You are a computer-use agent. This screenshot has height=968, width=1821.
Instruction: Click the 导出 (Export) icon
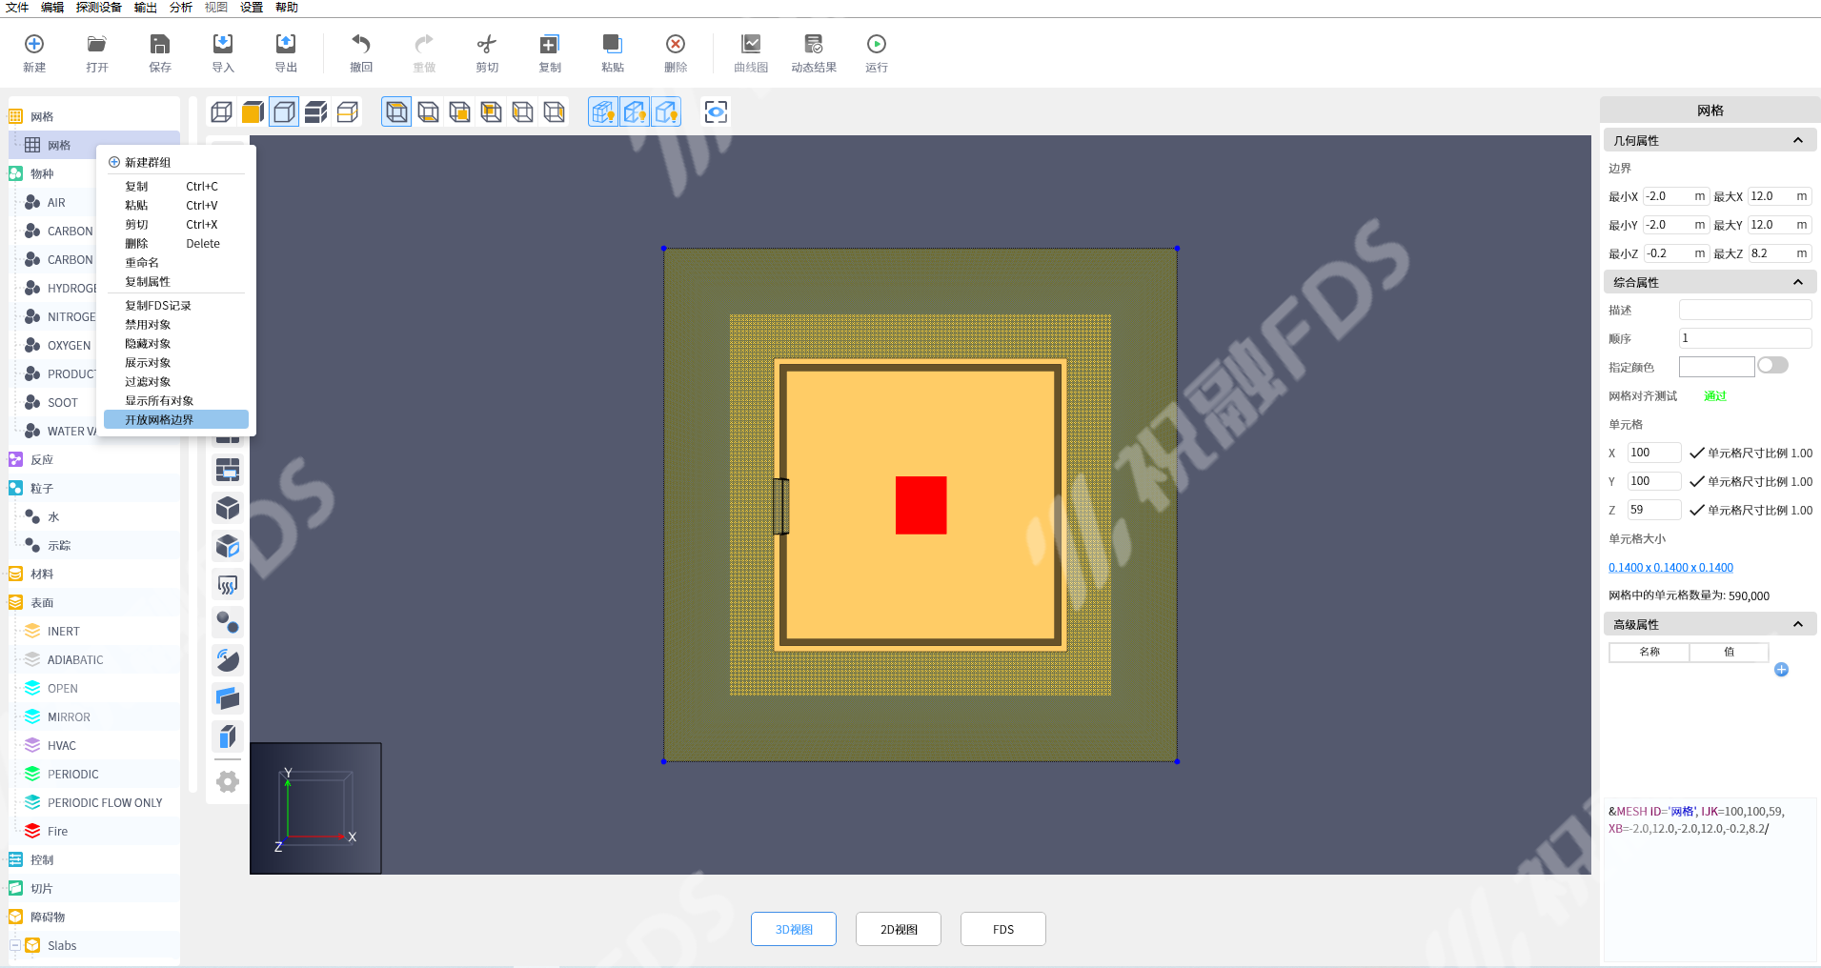point(286,44)
